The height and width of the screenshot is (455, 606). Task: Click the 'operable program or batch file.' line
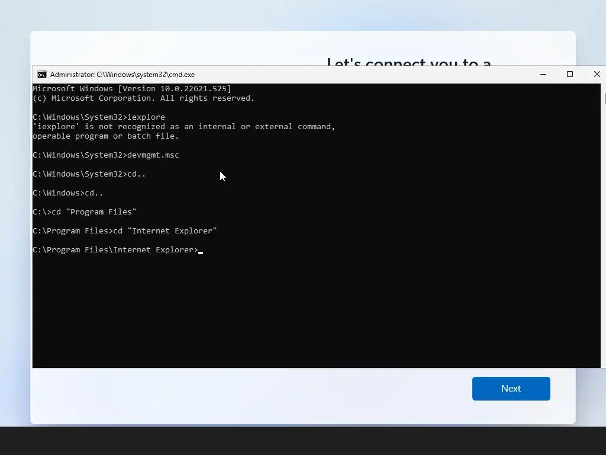click(x=105, y=136)
